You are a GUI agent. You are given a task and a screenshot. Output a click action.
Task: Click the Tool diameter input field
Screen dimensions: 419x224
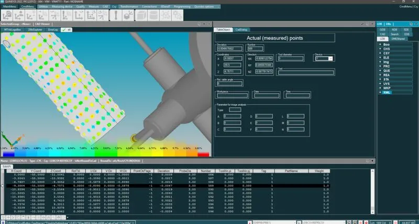[291, 59]
